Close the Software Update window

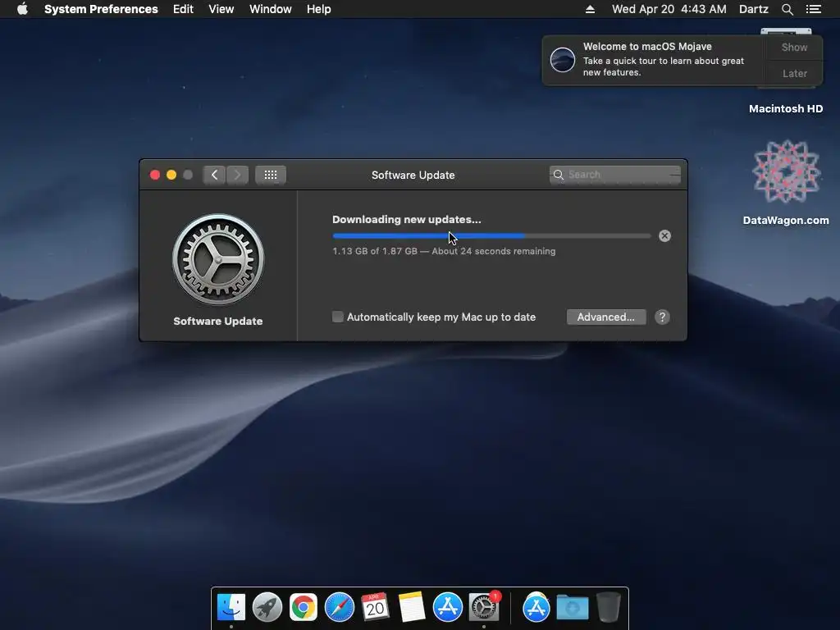(x=155, y=175)
